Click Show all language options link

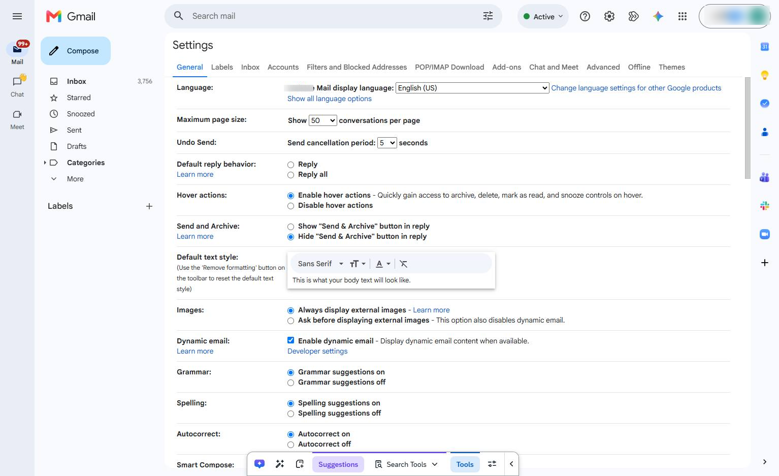click(330, 99)
